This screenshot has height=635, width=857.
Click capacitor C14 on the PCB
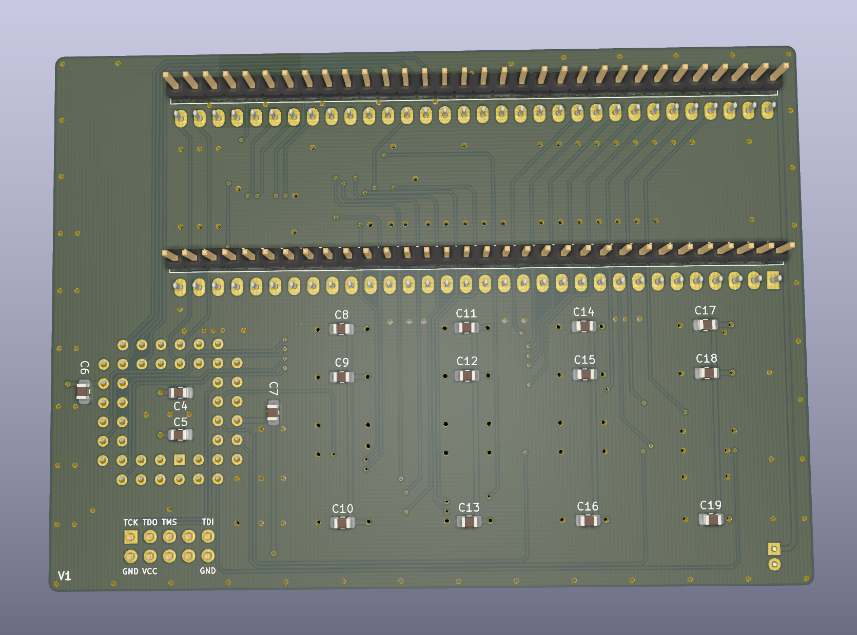point(584,326)
